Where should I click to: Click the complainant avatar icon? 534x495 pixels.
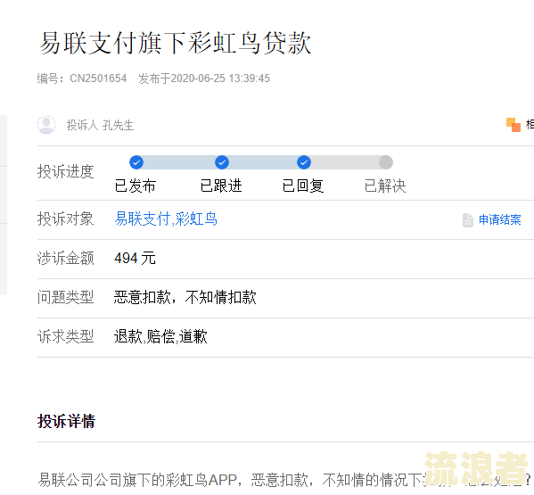[46, 125]
